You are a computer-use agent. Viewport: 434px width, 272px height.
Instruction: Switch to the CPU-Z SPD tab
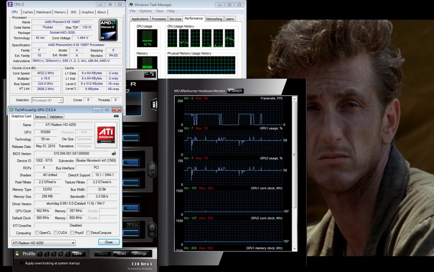74,12
